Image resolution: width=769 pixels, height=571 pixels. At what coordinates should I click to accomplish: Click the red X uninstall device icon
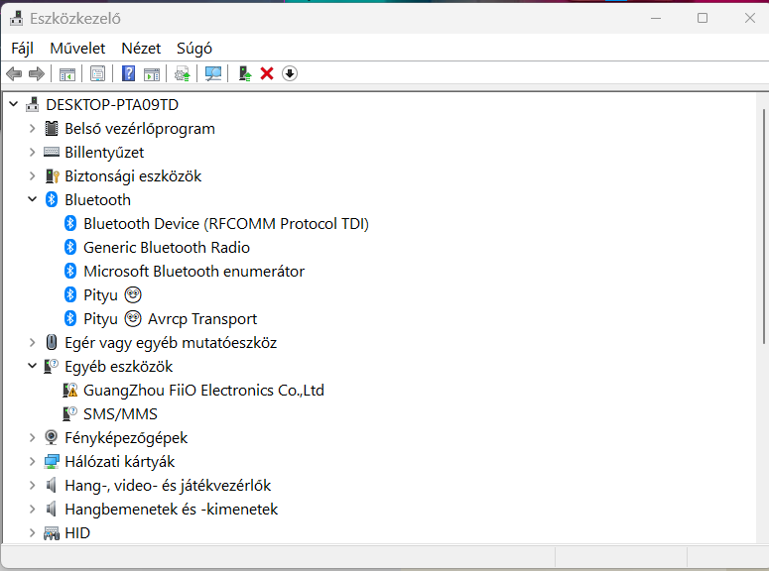click(x=267, y=73)
